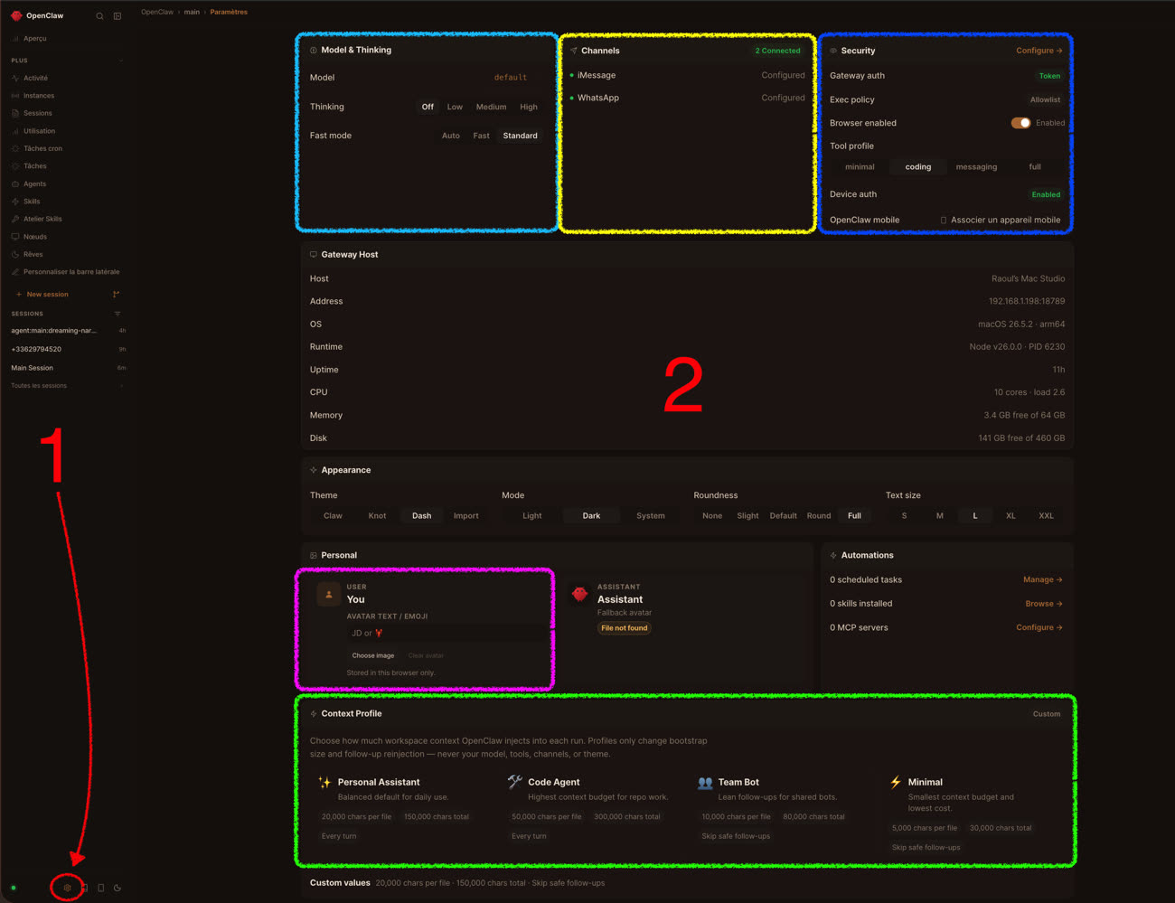
Task: Set Fast mode to Standard
Action: click(x=520, y=136)
